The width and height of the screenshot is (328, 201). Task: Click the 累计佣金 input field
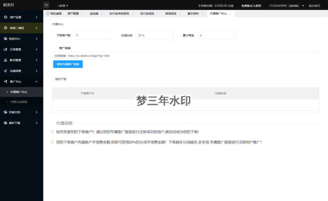click(217, 35)
